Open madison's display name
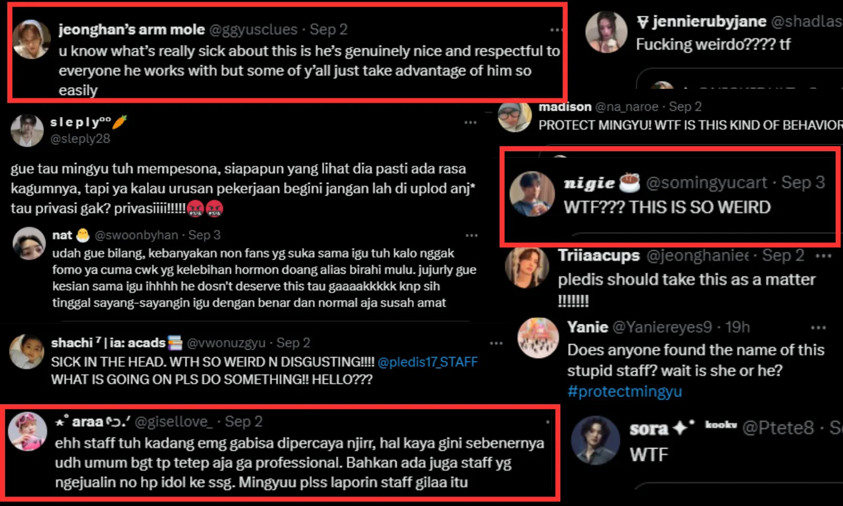Image resolution: width=843 pixels, height=506 pixels. click(x=565, y=107)
